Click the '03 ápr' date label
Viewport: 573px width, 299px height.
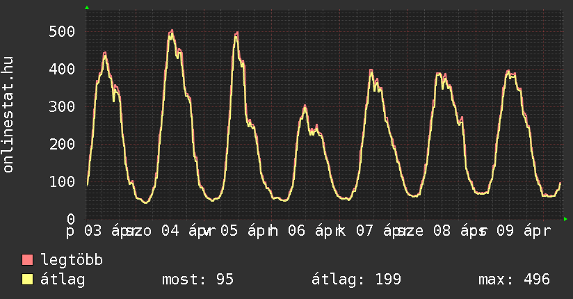[106, 230]
